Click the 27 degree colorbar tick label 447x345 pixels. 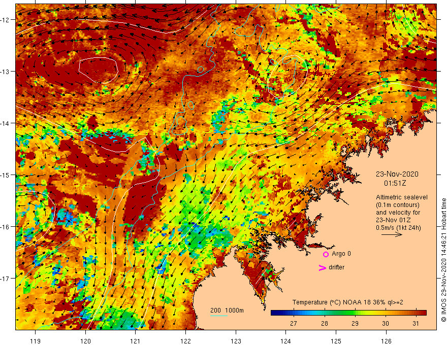point(294,323)
